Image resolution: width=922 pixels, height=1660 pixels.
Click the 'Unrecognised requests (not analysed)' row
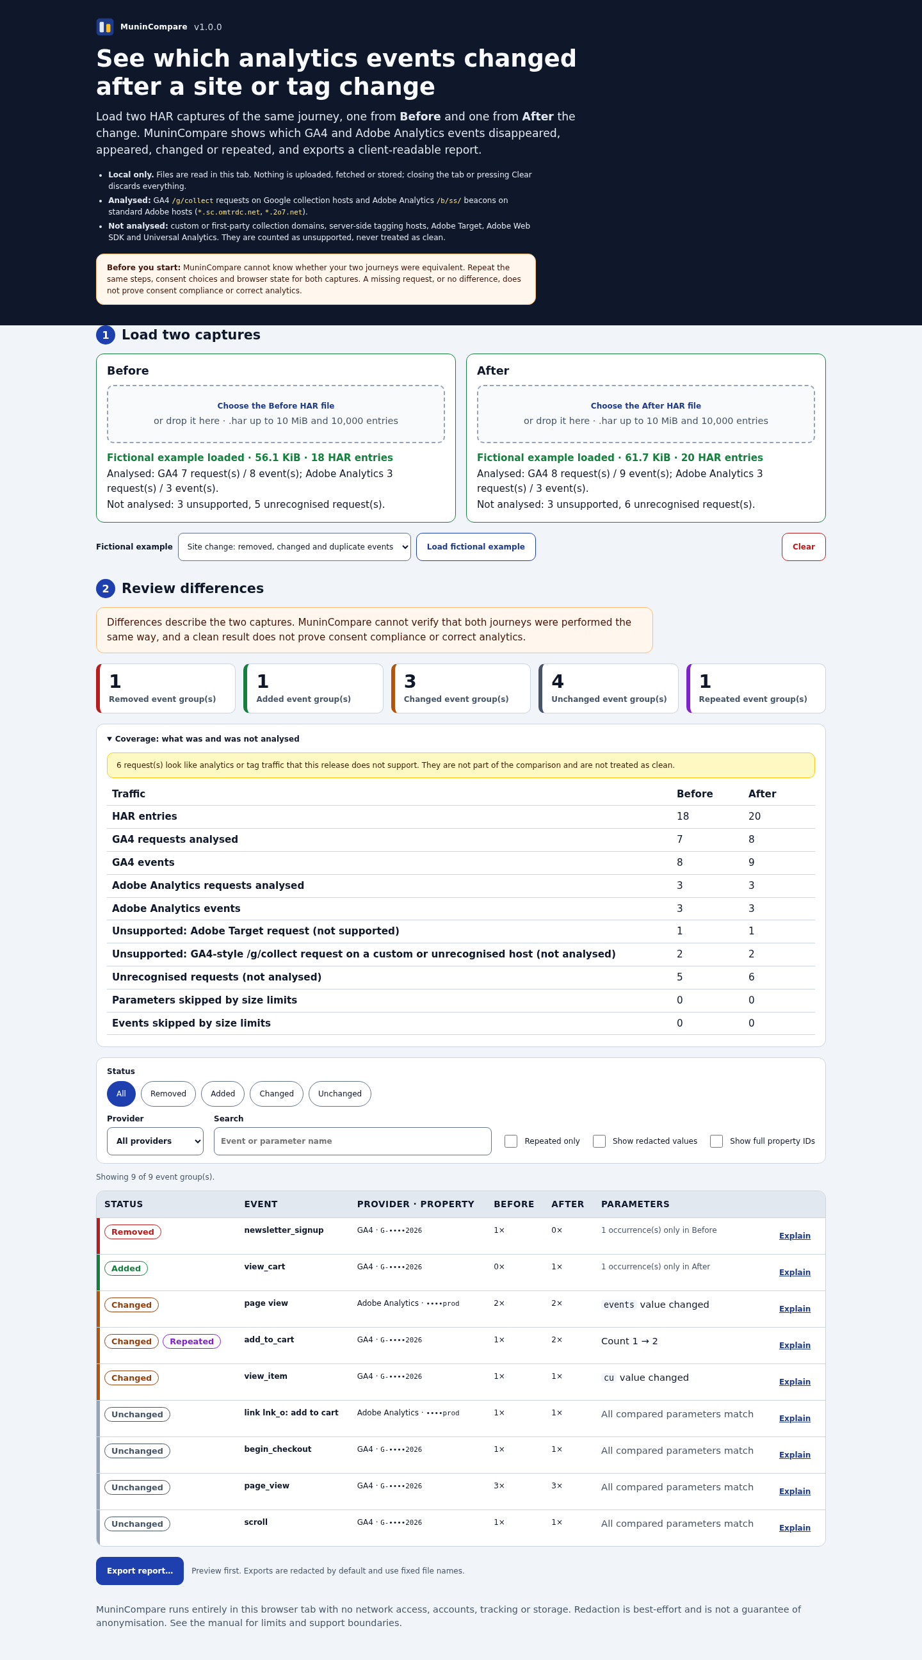(x=460, y=977)
